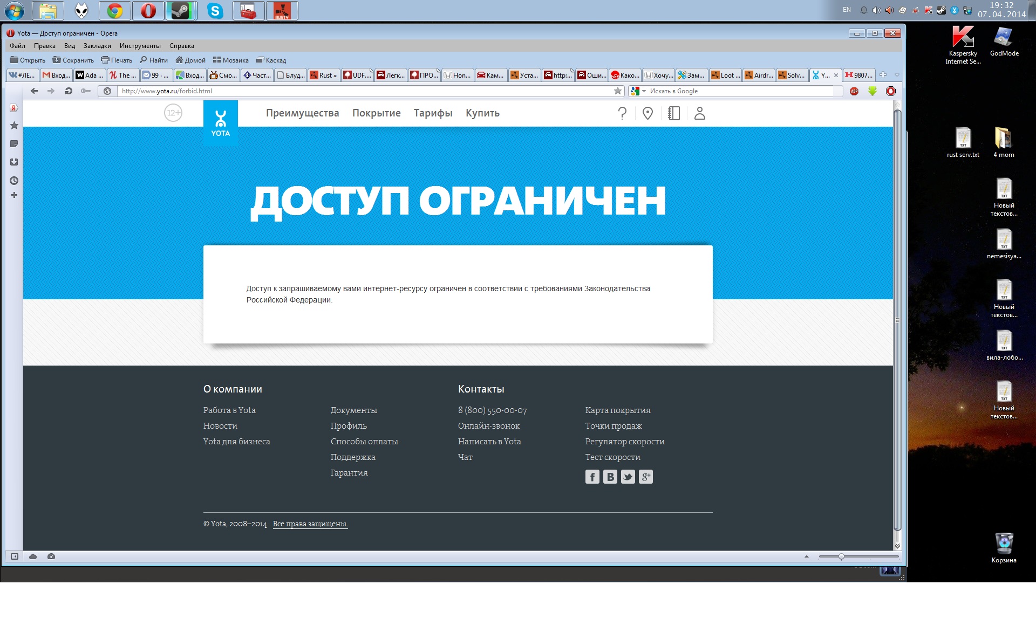Switch to the 9807 tab

pos(858,75)
